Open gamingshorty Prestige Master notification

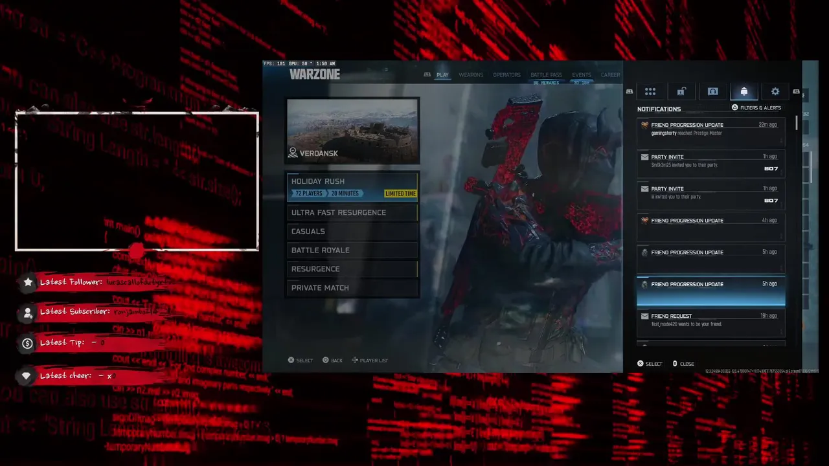(x=710, y=131)
